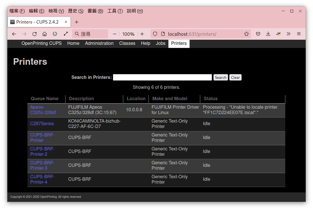
Task: Go to the CUPS Home page
Action: [73, 43]
